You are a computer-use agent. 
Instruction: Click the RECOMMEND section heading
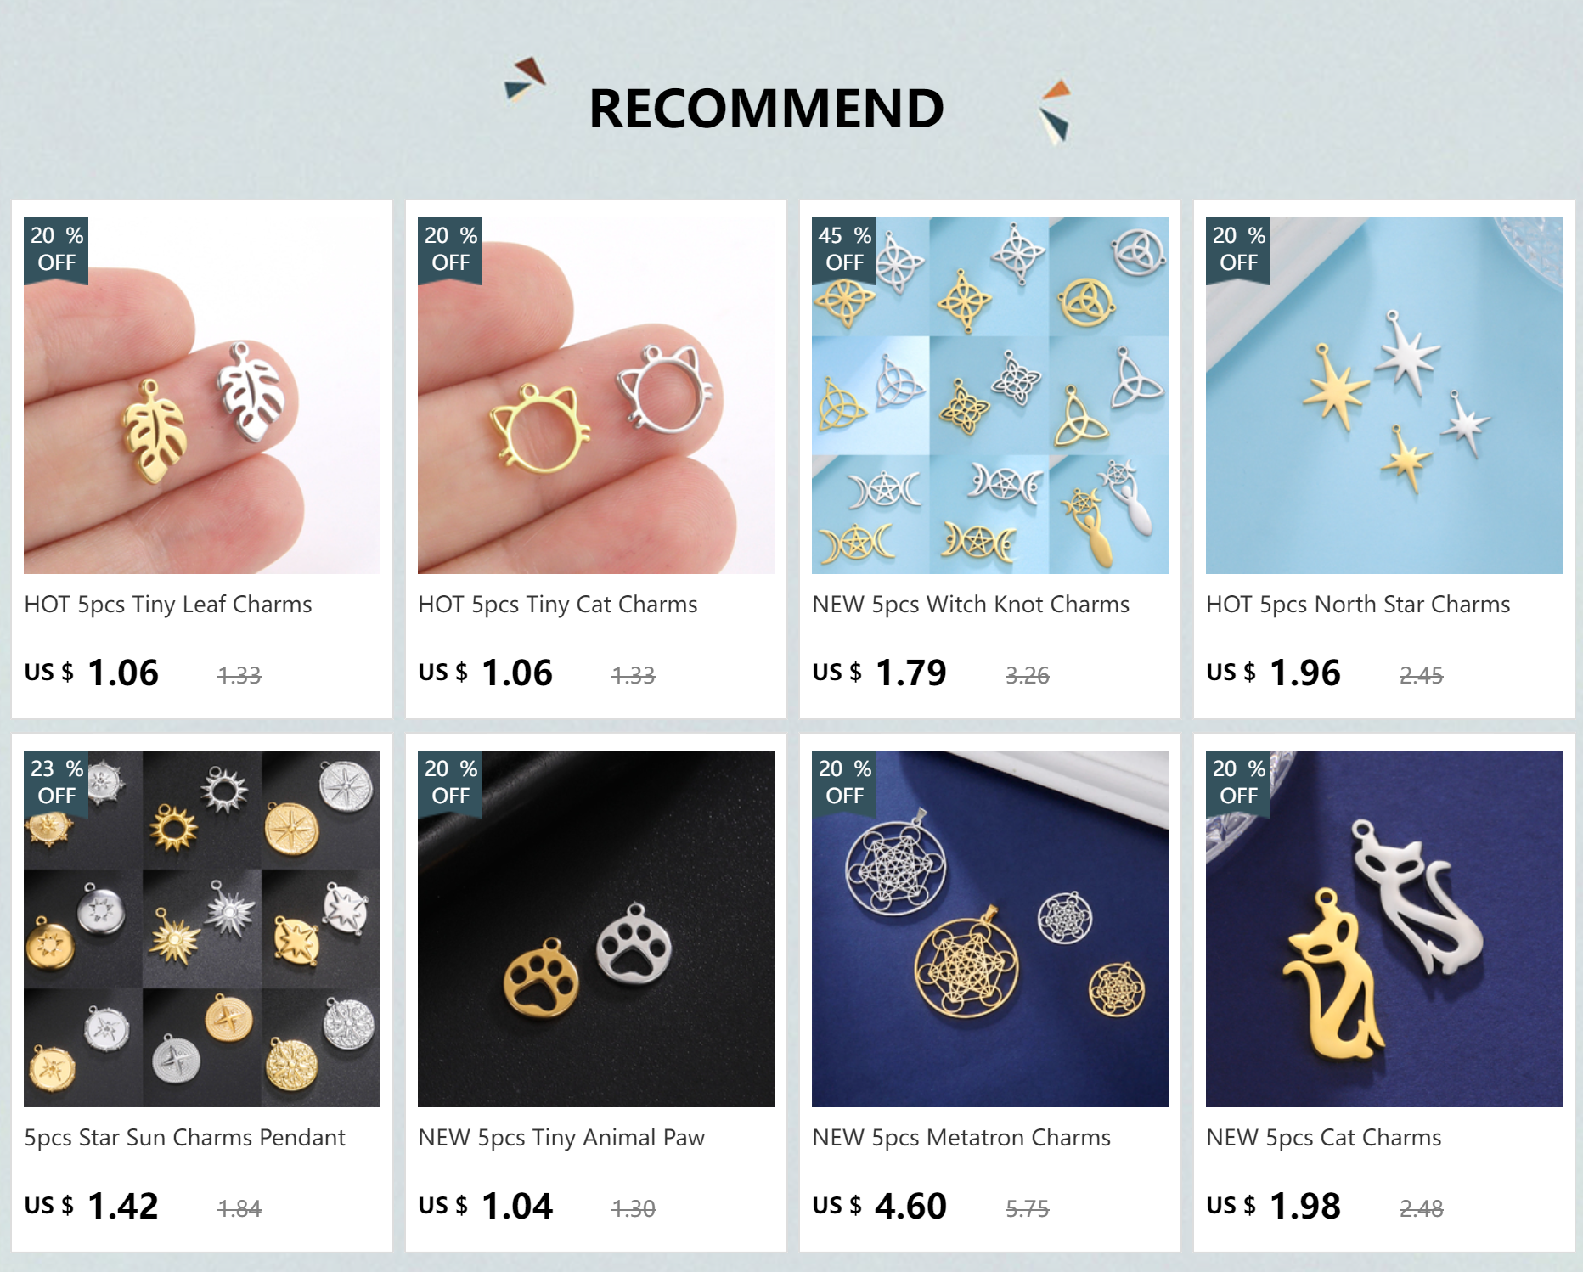click(766, 109)
